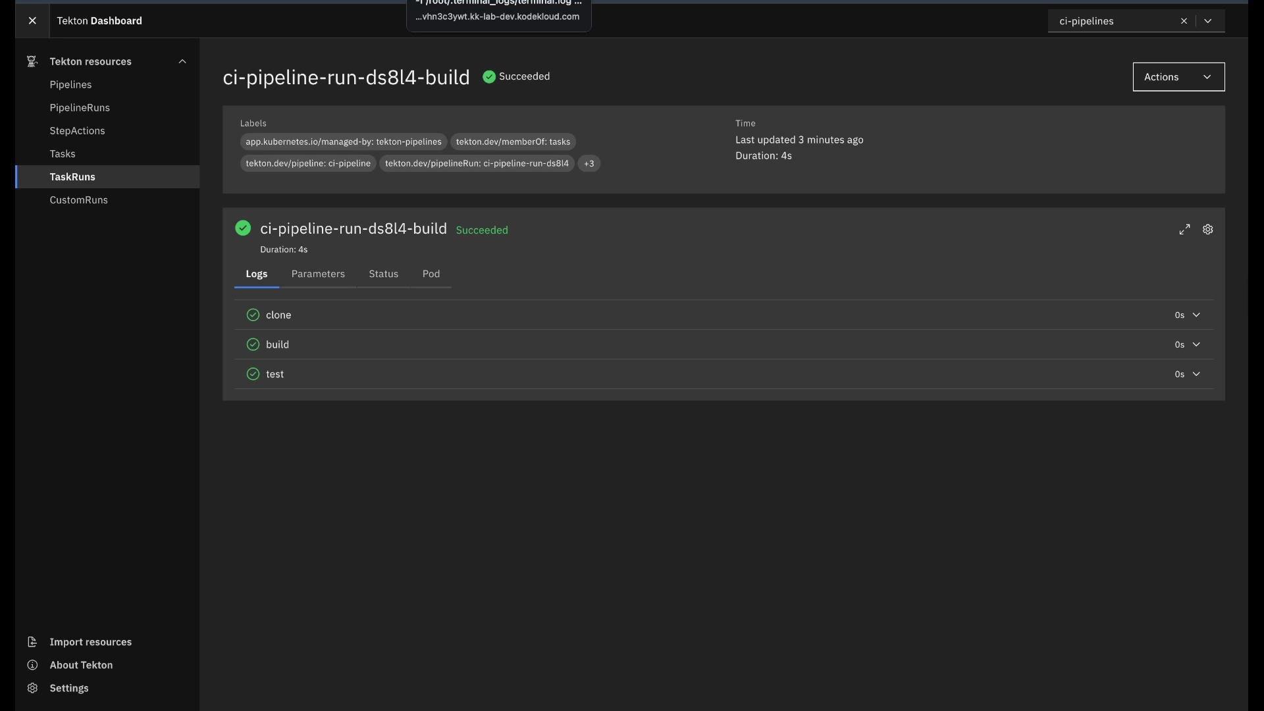Switch to the Parameters tab
This screenshot has width=1264, height=711.
(x=318, y=274)
